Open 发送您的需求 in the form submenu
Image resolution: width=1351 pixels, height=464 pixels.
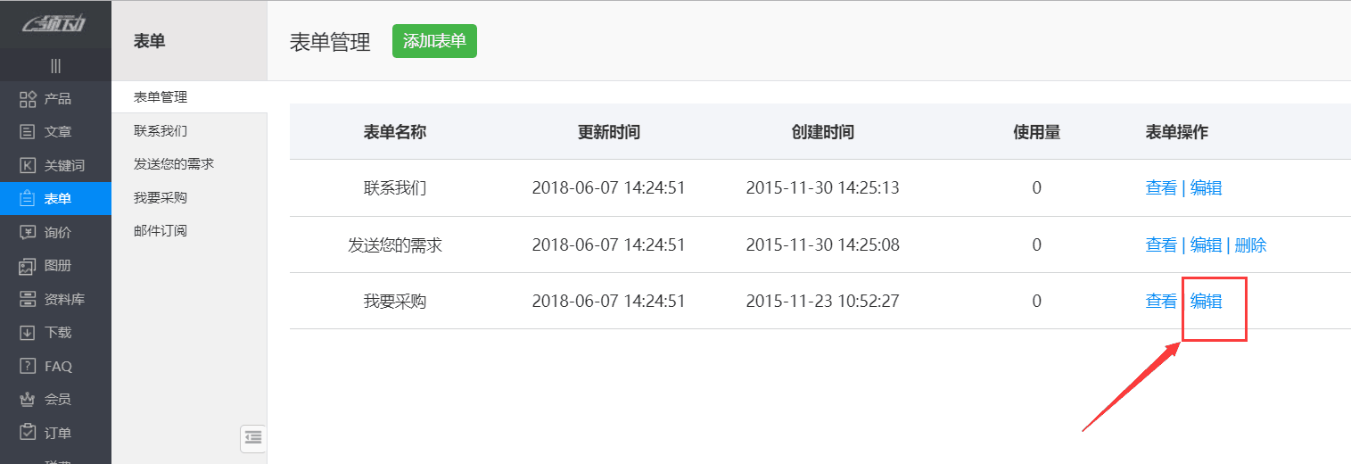click(x=174, y=164)
